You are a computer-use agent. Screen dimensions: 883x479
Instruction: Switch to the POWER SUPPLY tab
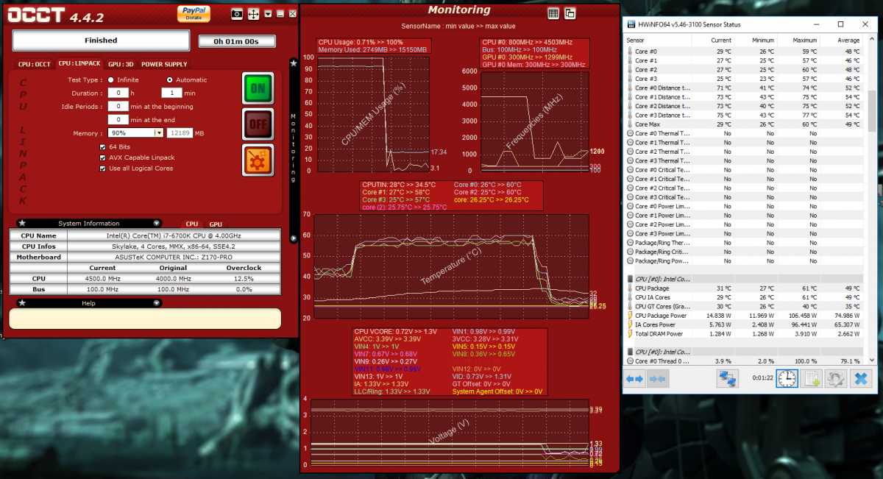click(x=164, y=64)
